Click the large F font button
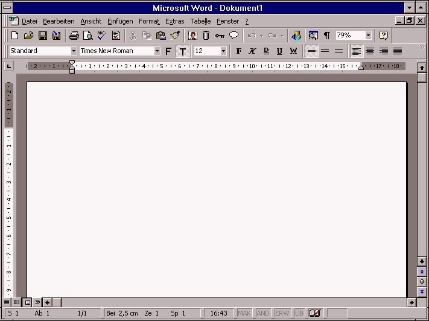 pos(168,51)
